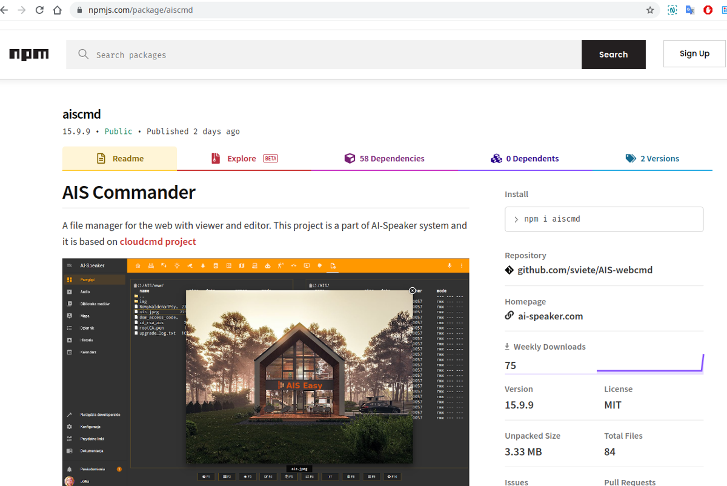Select the Readme tab
The image size is (727, 486).
(x=120, y=159)
